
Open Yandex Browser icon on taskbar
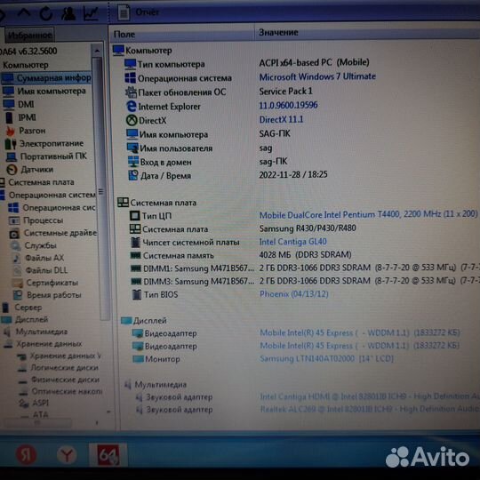pos(67,455)
